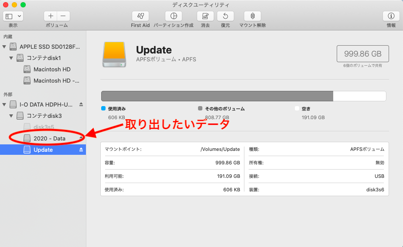Screen dimensions: 403x247
Task: Click the 容量 999.86 GB value
Action: pyautogui.click(x=228, y=163)
